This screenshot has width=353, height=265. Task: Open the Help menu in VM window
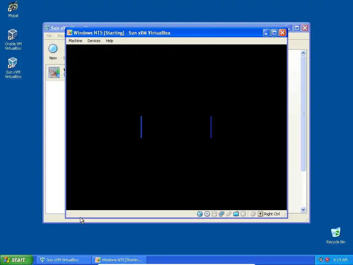(x=109, y=41)
